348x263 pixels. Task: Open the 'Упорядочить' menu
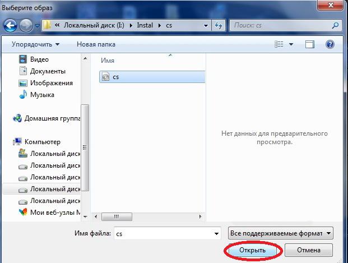click(35, 44)
